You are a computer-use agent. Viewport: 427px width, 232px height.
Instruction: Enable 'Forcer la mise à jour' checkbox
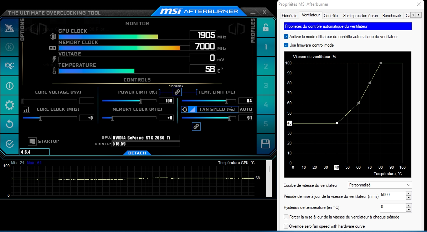pyautogui.click(x=286, y=217)
